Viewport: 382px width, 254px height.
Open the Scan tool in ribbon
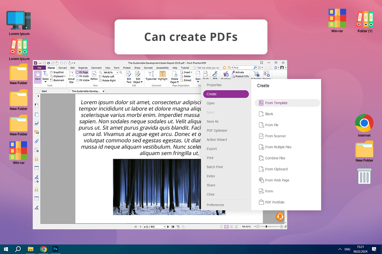198,76
